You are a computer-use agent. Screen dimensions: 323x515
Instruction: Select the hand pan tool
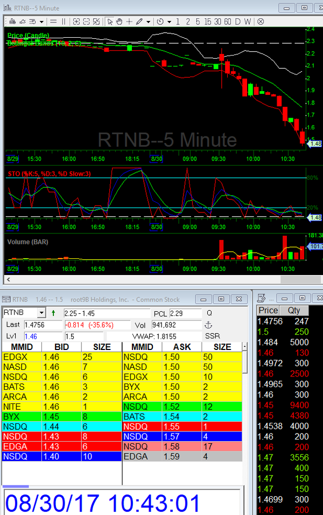119,22
